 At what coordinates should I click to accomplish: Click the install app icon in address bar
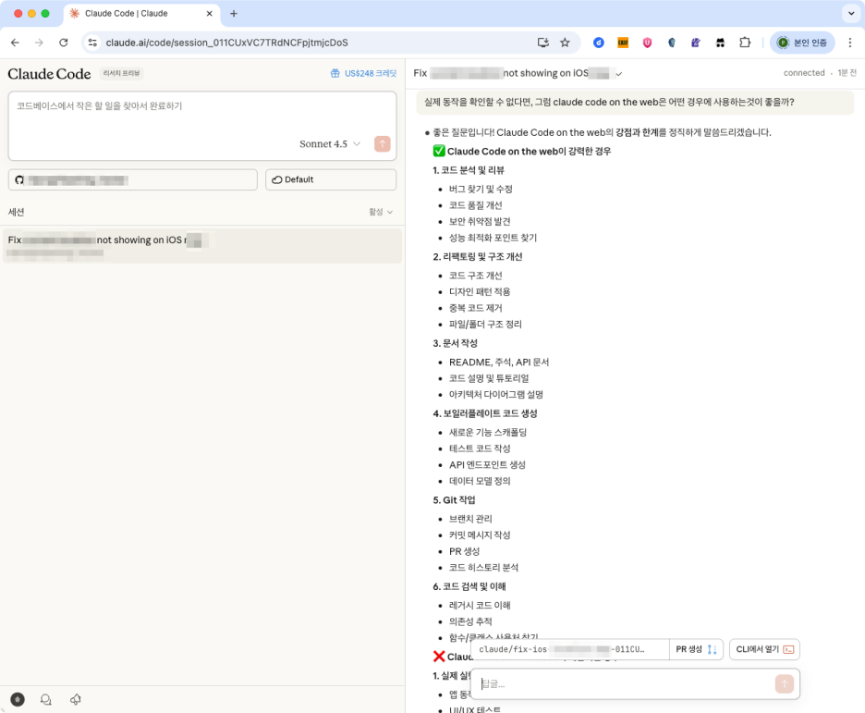(542, 43)
